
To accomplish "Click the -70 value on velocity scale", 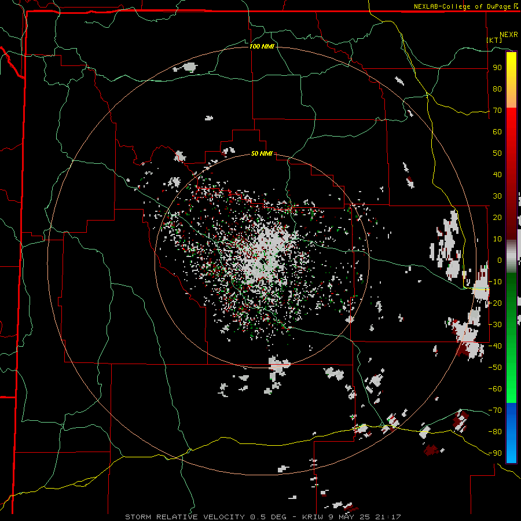I will tap(495, 410).
